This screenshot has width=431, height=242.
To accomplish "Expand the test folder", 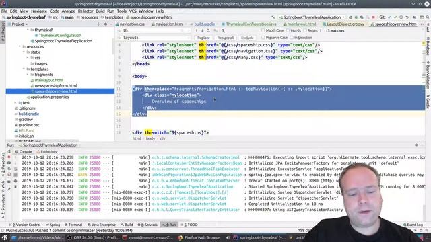I will pyautogui.click(x=15, y=103).
